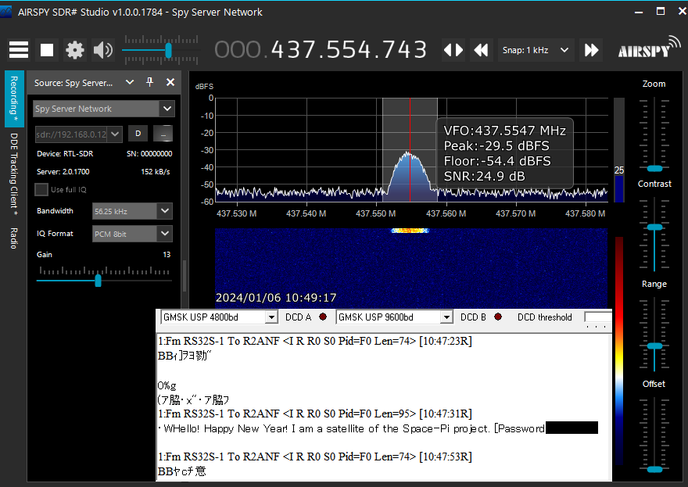Click the 437.570 M axis label

coord(515,213)
